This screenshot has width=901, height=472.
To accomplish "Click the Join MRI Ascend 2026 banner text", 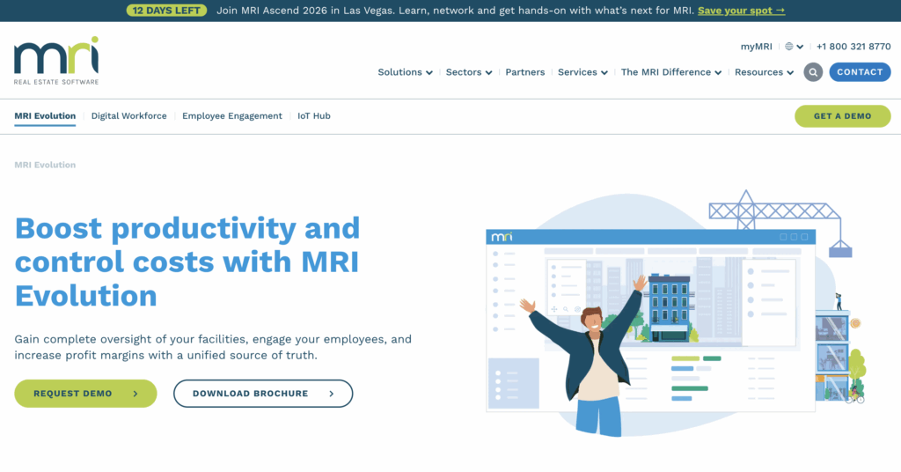I will point(455,11).
